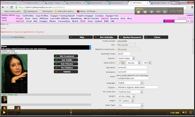Open the Fitness - 10 Minute bookmark
Viewport: 195px width, 117px height.
[x=87, y=11]
